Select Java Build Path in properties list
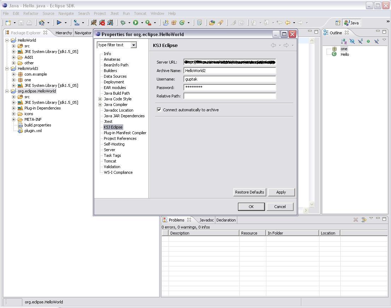The image size is (391, 308). [117, 93]
